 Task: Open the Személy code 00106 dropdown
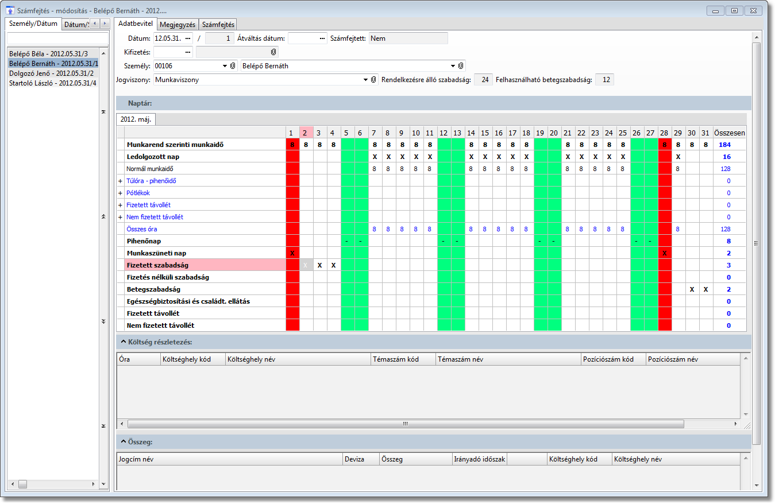tap(225, 66)
